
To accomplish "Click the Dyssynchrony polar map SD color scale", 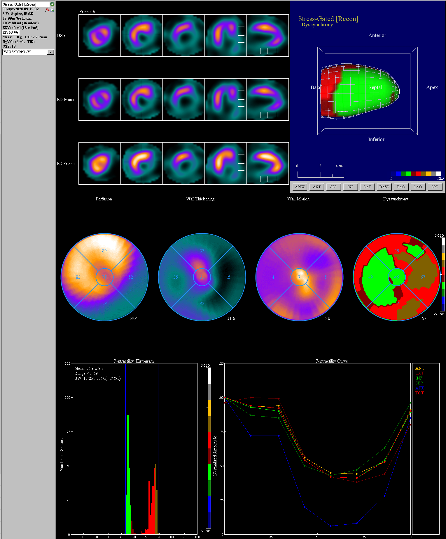I will point(443,274).
